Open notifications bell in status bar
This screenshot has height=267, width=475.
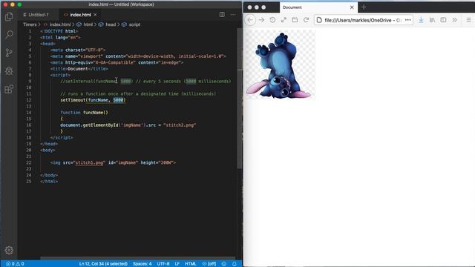(x=235, y=264)
